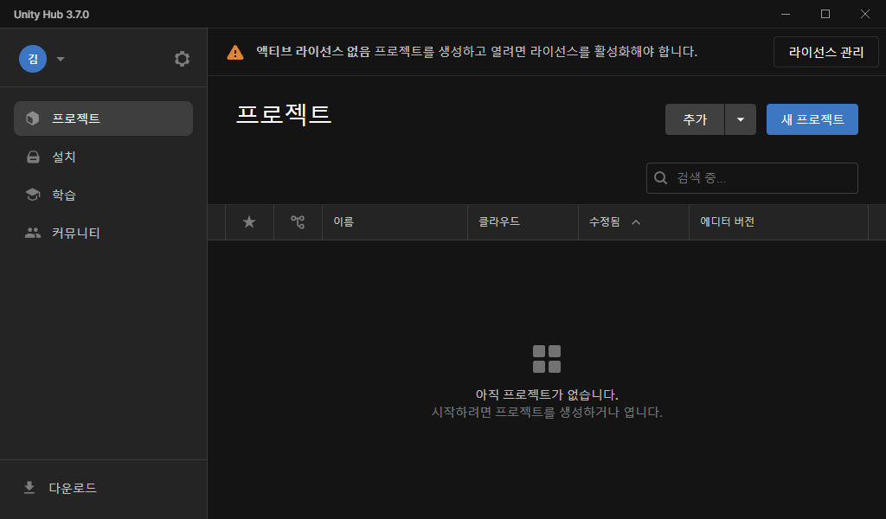The width and height of the screenshot is (886, 519).
Task: Open the 다운로드 panel
Action: click(104, 488)
